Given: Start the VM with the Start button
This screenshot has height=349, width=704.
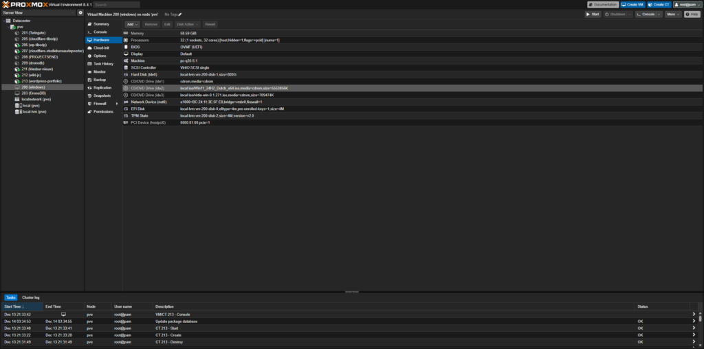Looking at the screenshot, I should (x=593, y=14).
